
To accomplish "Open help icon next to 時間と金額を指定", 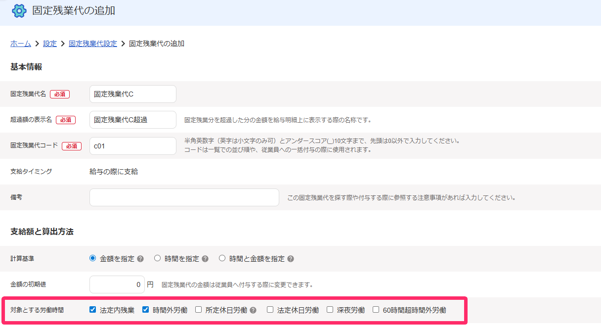I will tap(291, 259).
